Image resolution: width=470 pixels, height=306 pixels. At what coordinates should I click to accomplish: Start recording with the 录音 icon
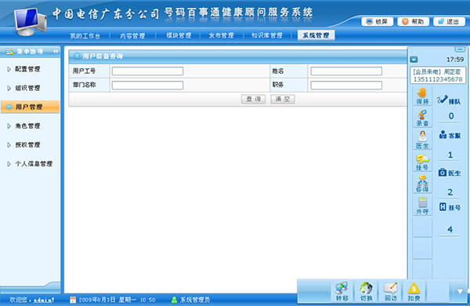point(422,118)
